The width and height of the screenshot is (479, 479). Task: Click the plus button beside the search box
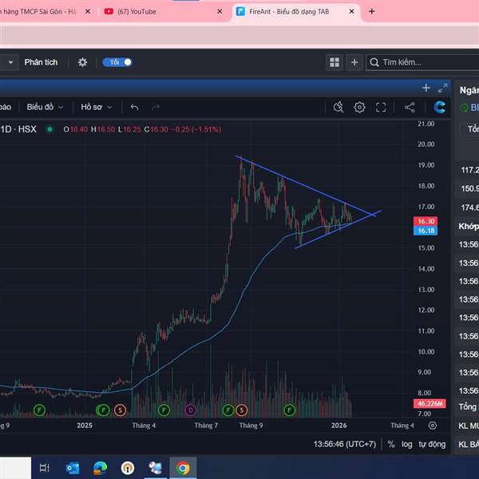point(354,62)
